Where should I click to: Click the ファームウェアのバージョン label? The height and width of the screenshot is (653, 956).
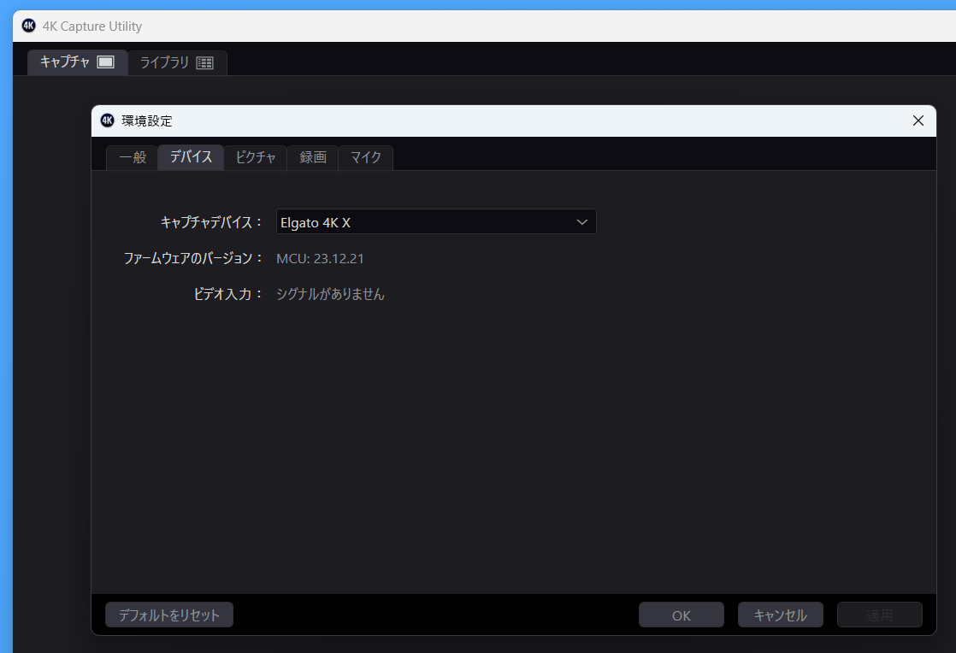(x=192, y=258)
